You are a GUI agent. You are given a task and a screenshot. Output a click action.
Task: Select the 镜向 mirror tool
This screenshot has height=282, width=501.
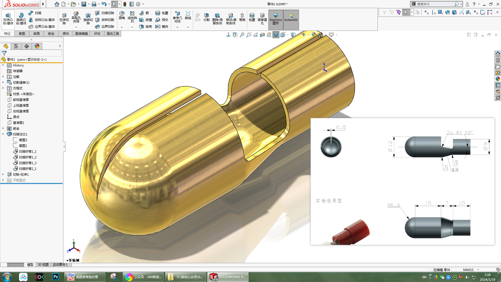[162, 26]
